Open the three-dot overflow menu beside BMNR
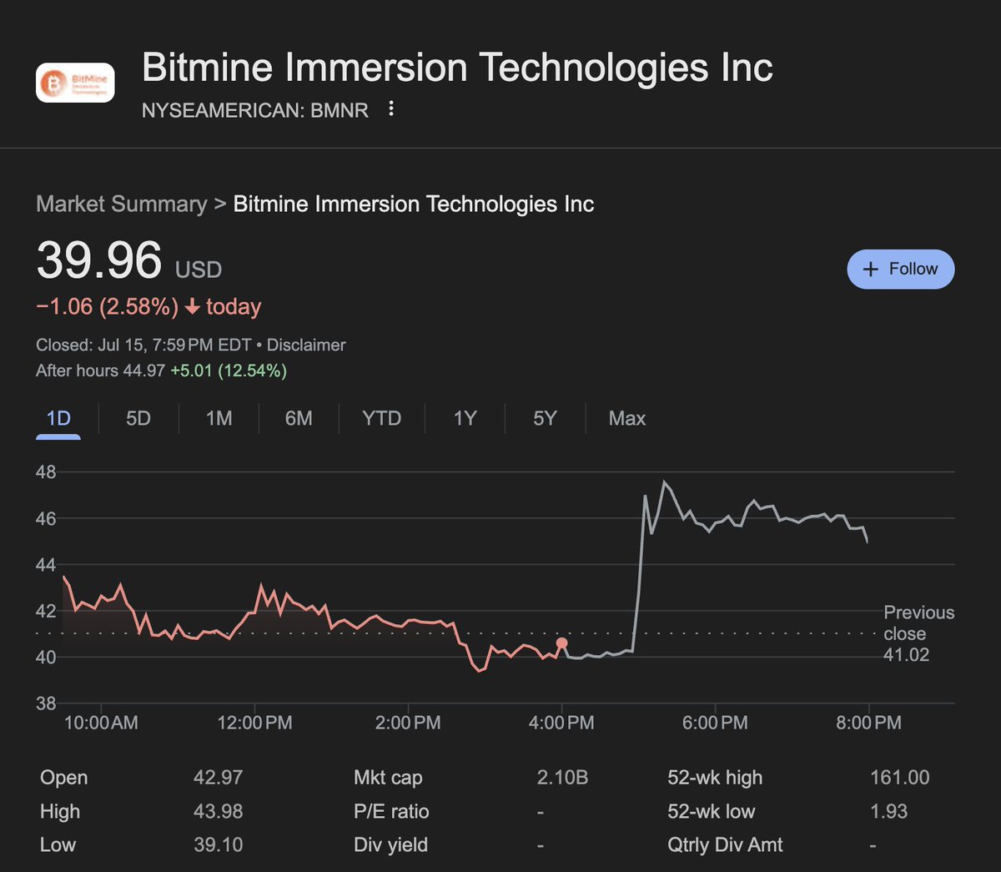Screen dimensions: 1001x872 tap(390, 108)
